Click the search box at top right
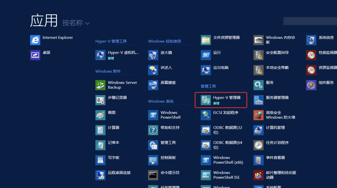337x188 pixels. tap(310, 21)
